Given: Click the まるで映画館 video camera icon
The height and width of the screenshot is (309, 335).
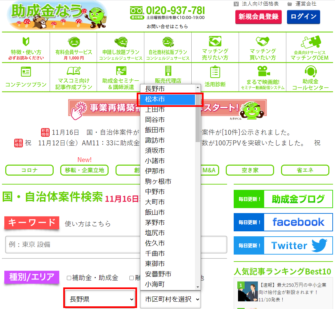Looking at the screenshot, I should pyautogui.click(x=263, y=71).
